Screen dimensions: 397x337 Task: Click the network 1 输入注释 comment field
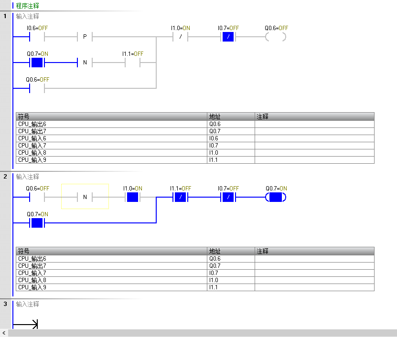pyautogui.click(x=28, y=16)
